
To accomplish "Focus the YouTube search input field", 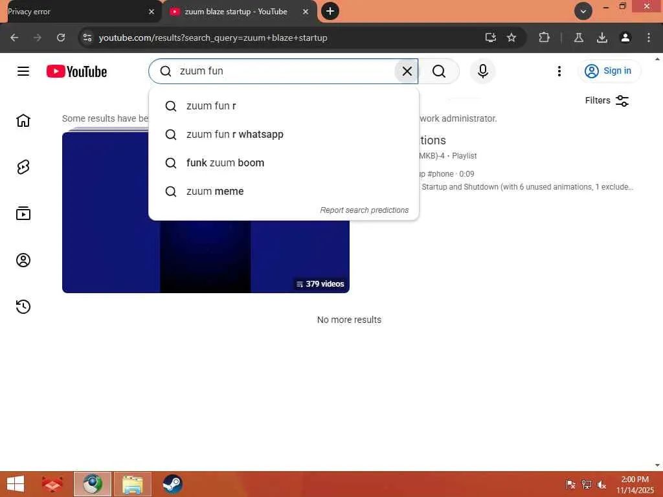I will click(284, 71).
